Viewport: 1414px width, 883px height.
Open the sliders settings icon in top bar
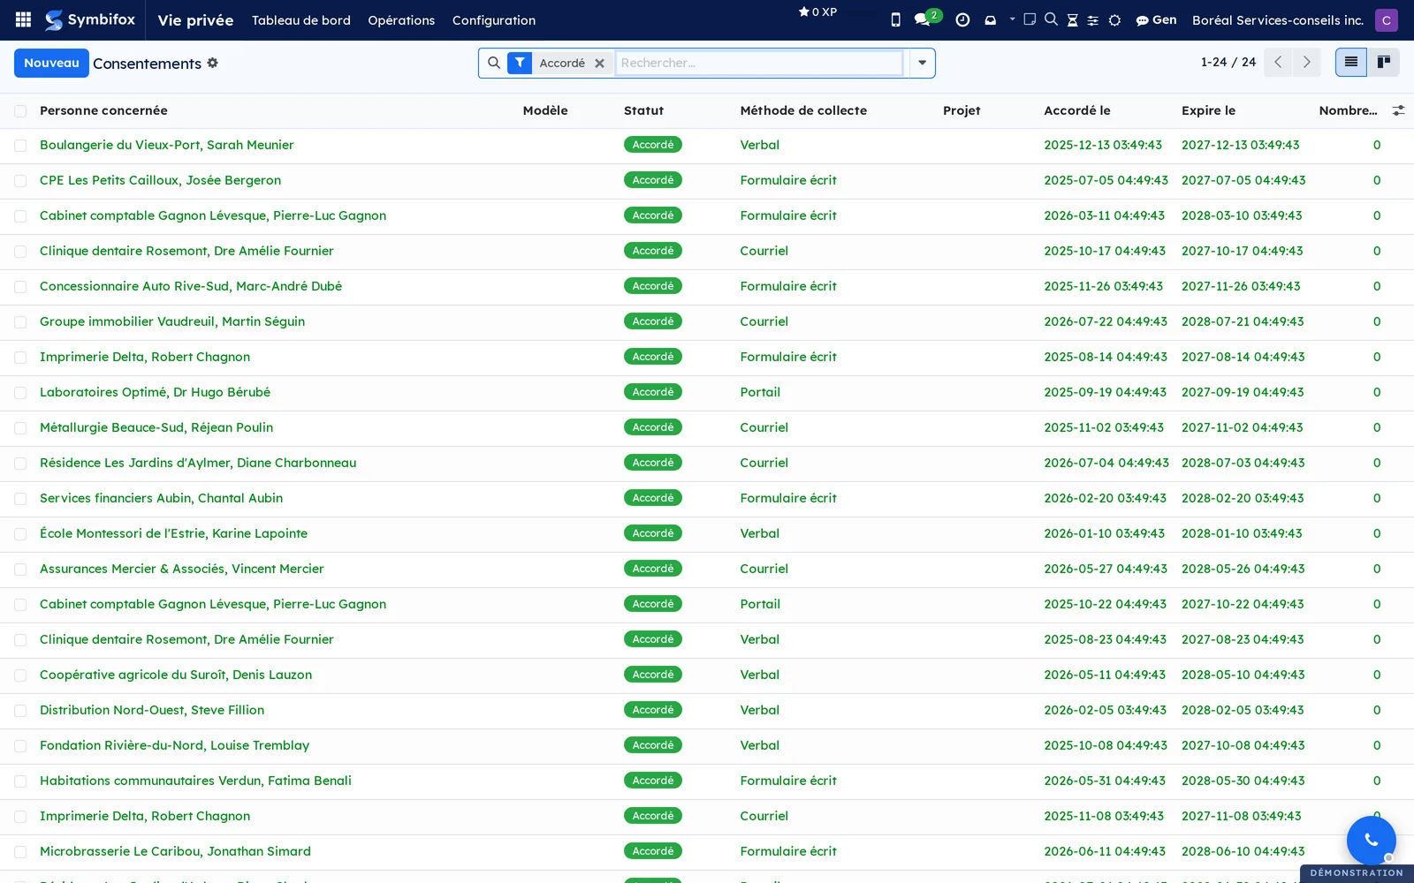point(1093,19)
